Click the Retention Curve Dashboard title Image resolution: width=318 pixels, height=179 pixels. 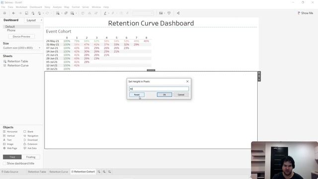[151, 23]
